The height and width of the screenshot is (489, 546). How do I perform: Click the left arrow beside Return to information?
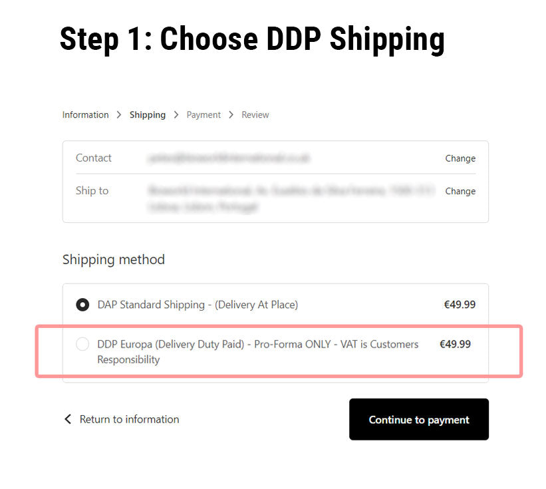click(x=67, y=419)
